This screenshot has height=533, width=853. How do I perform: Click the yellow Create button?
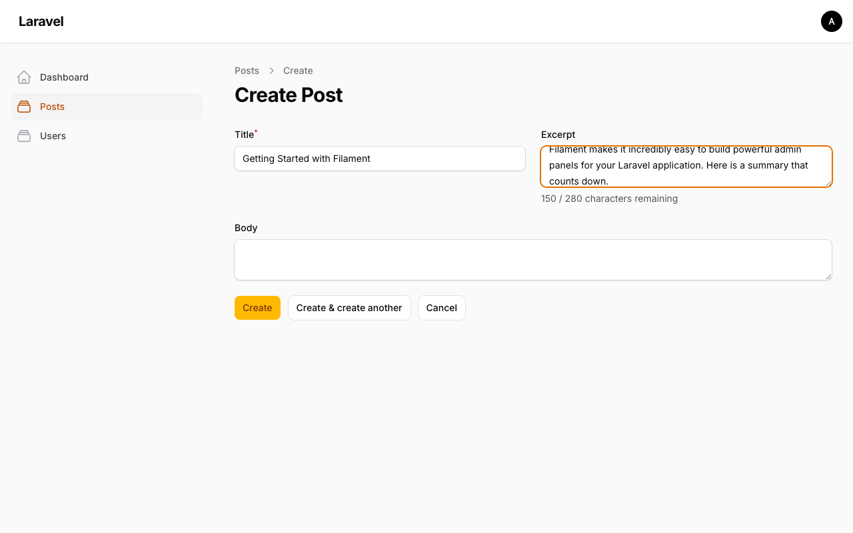tap(257, 308)
